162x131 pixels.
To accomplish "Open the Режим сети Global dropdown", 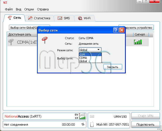I will point(90,50).
